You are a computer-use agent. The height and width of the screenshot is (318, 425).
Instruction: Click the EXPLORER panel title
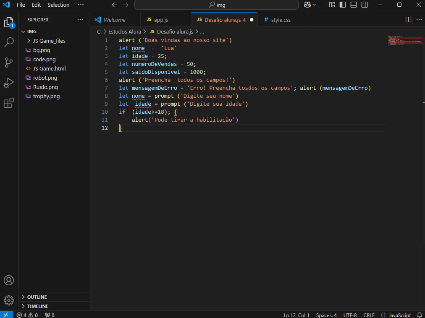[38, 20]
